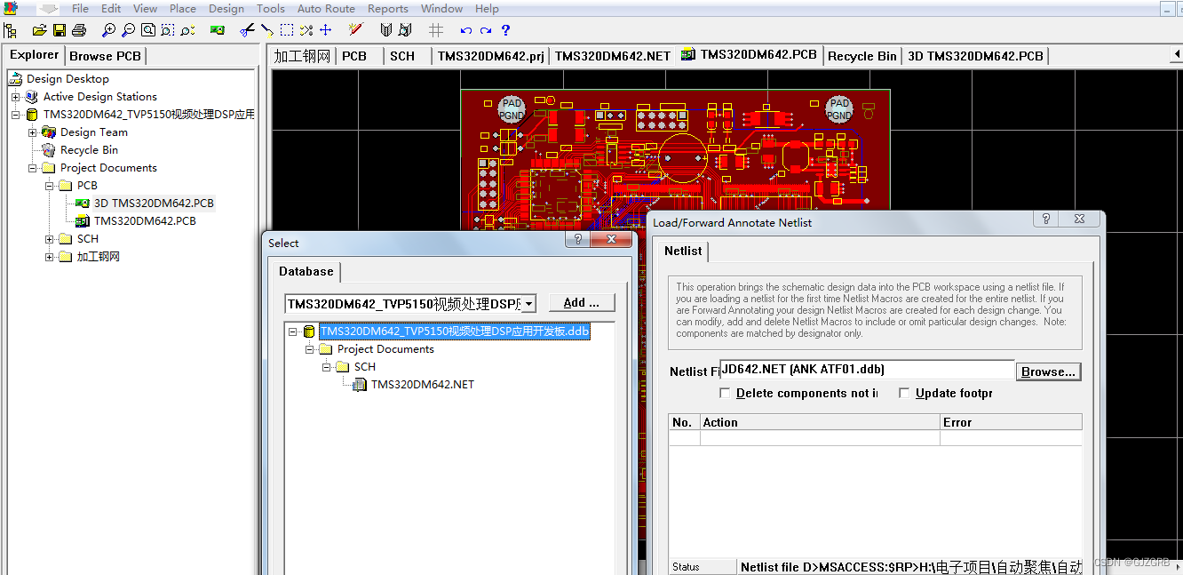This screenshot has width=1183, height=575.
Task: Open the database dropdown in the Select dialog
Action: pyautogui.click(x=529, y=303)
